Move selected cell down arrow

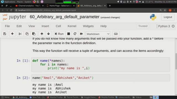(48, 34)
